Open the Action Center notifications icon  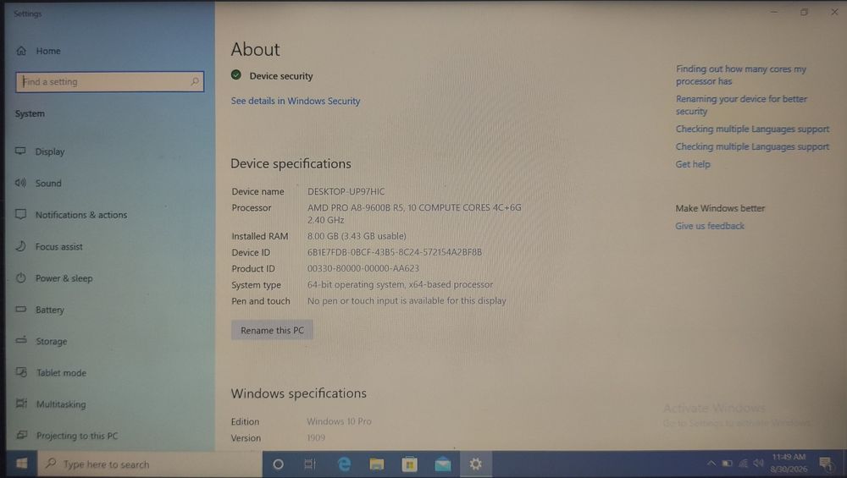pos(825,464)
